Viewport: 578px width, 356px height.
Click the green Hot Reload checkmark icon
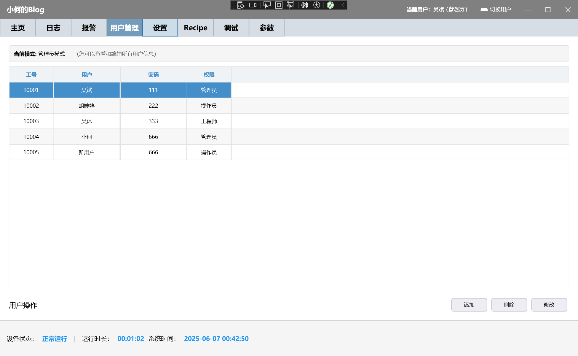pyautogui.click(x=330, y=5)
